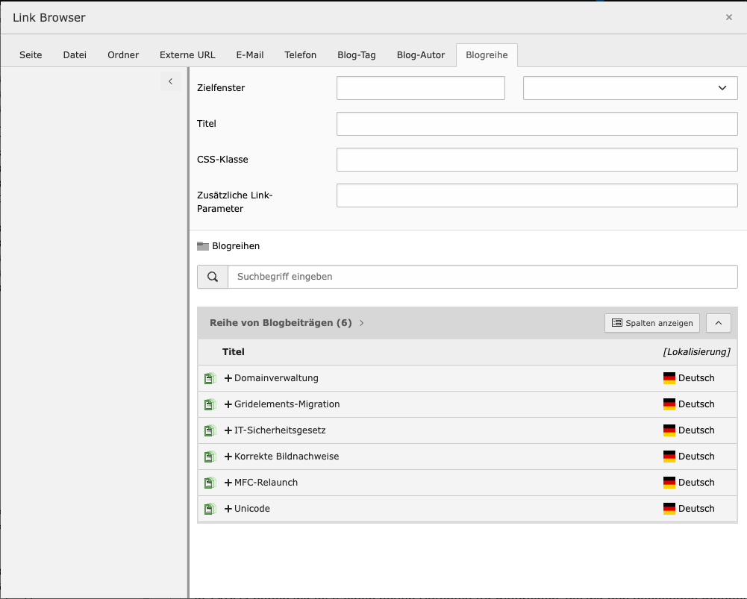Click German flag in Unicode row
The height and width of the screenshot is (599, 747).
point(669,509)
